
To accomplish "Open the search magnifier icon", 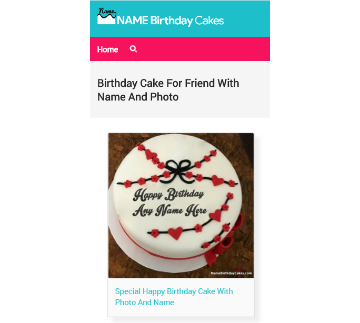I will [133, 49].
